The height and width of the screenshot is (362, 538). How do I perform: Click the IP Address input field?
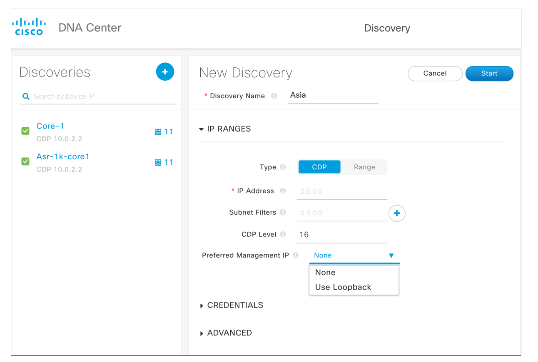342,192
